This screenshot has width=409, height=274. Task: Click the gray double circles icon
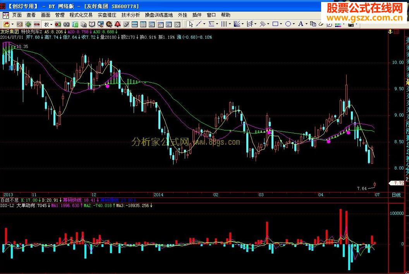[67, 24]
